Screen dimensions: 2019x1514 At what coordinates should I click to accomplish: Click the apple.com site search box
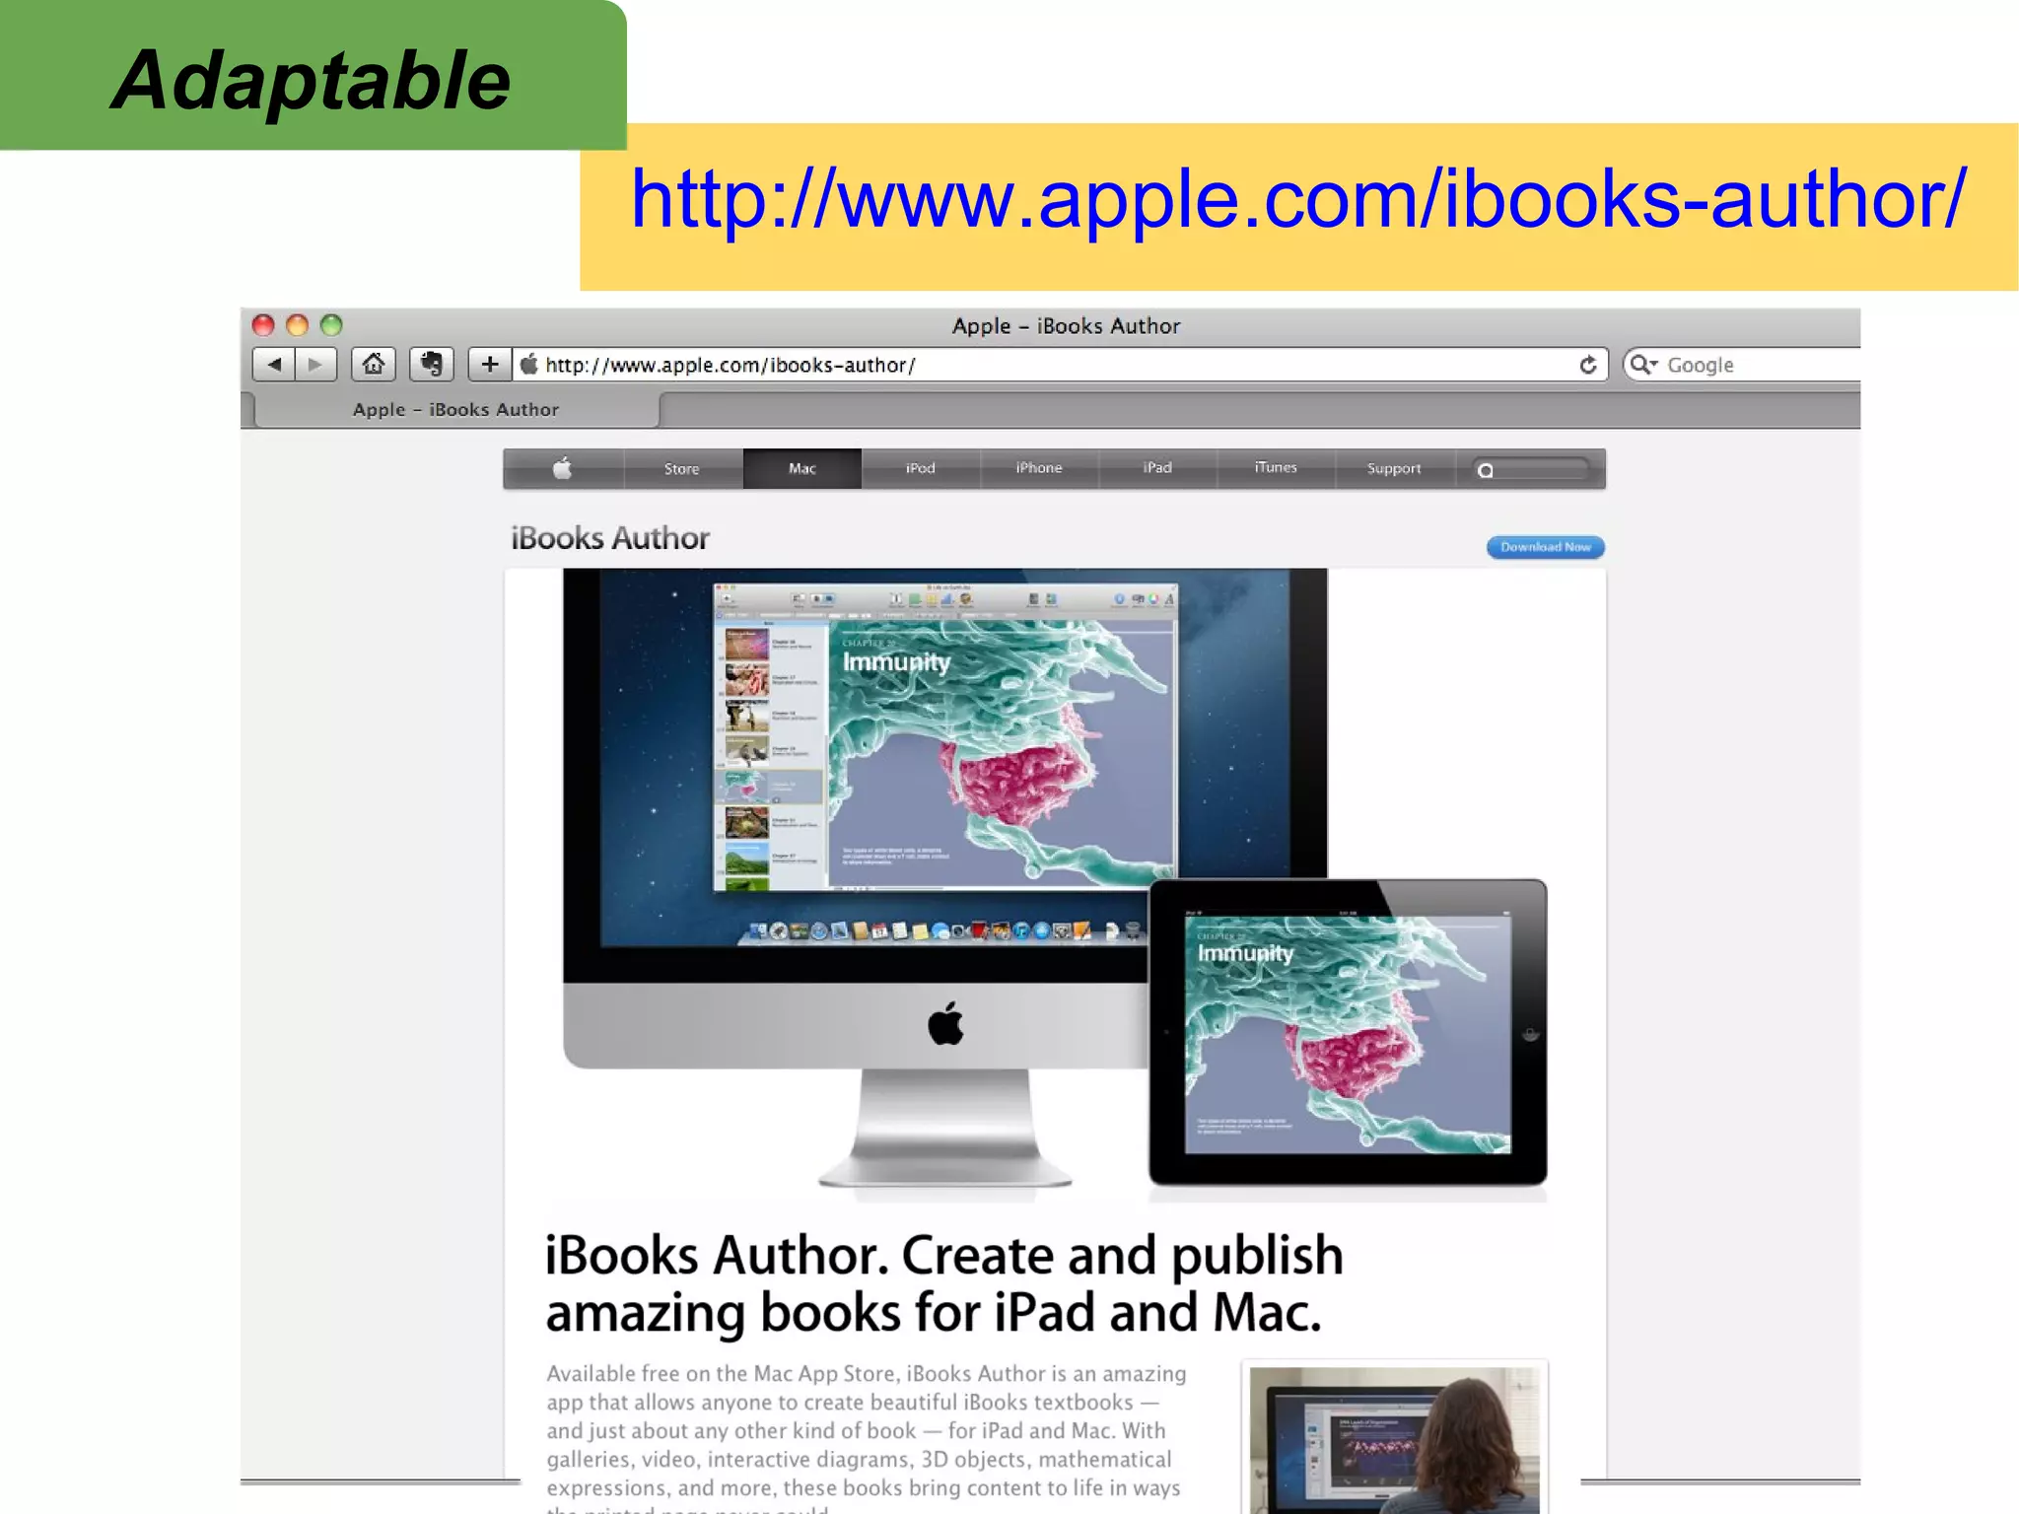[x=1531, y=469]
